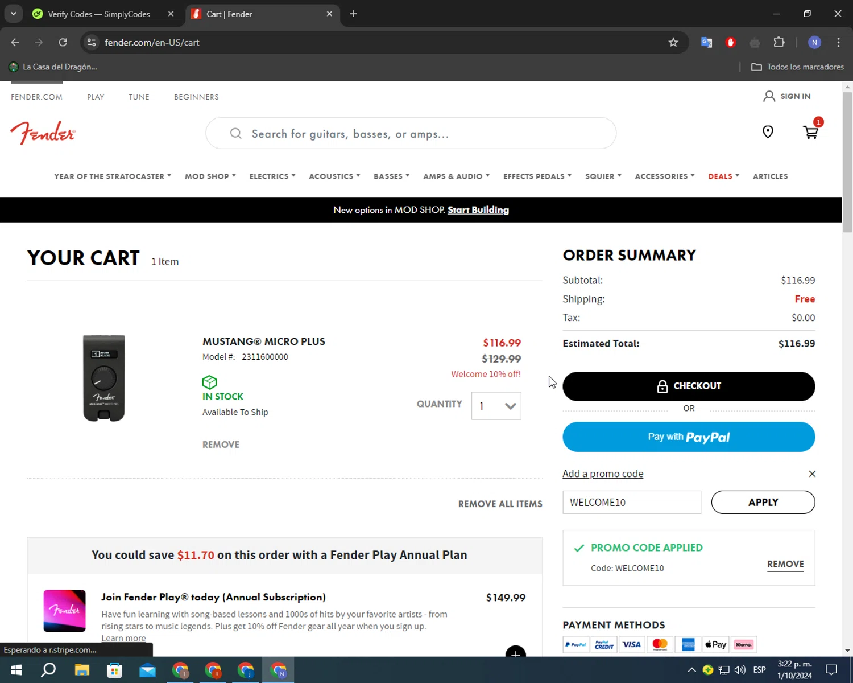Click the store locator pin icon
The height and width of the screenshot is (683, 853).
pyautogui.click(x=768, y=132)
